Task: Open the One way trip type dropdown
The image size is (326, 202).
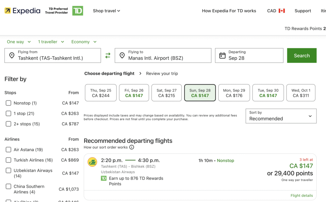Action: (x=19, y=42)
